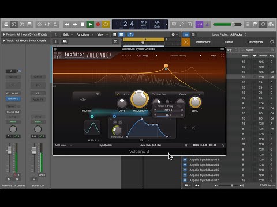
Task: Select previous preset arrow in Volcano 3
Action: tap(156, 56)
